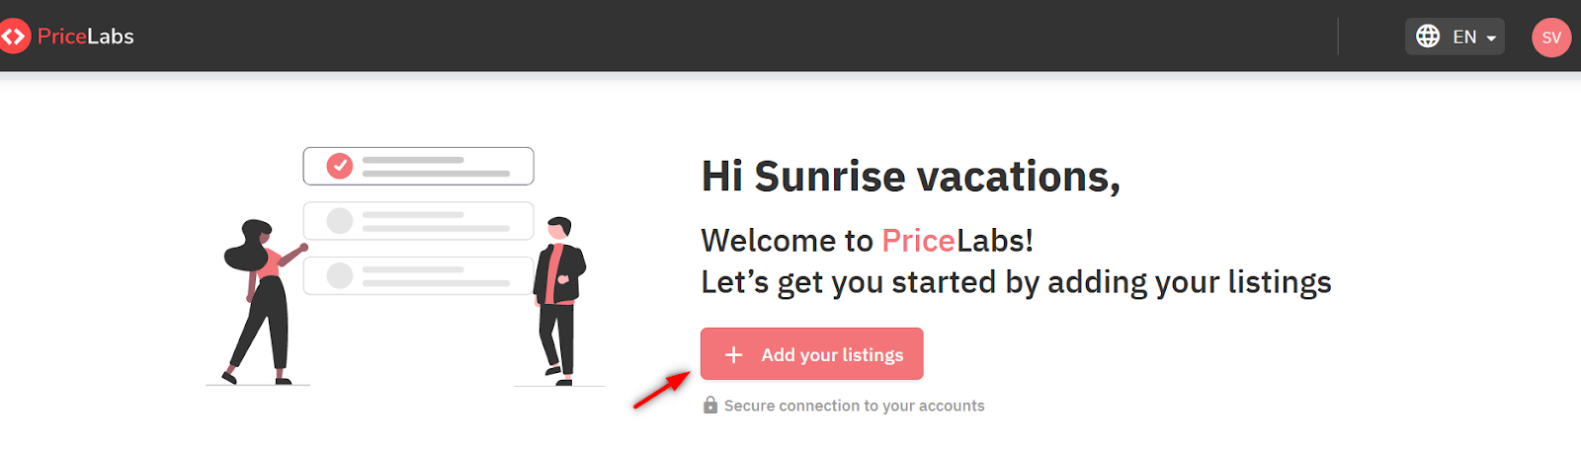The height and width of the screenshot is (449, 1581).
Task: Click the red arrow pointing at button
Action: tap(661, 390)
